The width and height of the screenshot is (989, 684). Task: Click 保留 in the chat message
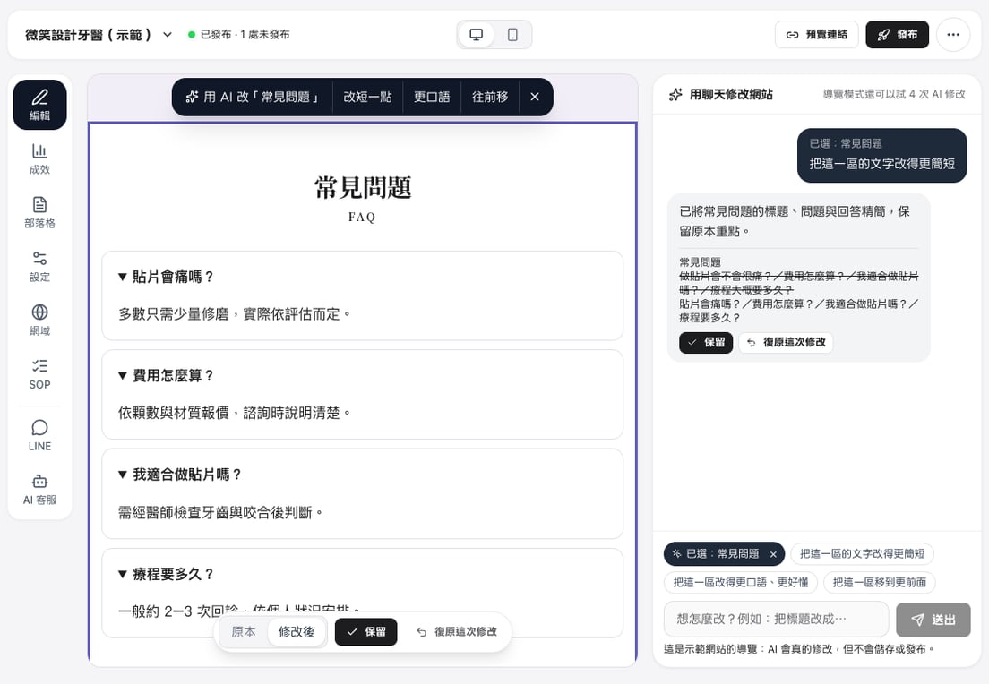point(706,342)
